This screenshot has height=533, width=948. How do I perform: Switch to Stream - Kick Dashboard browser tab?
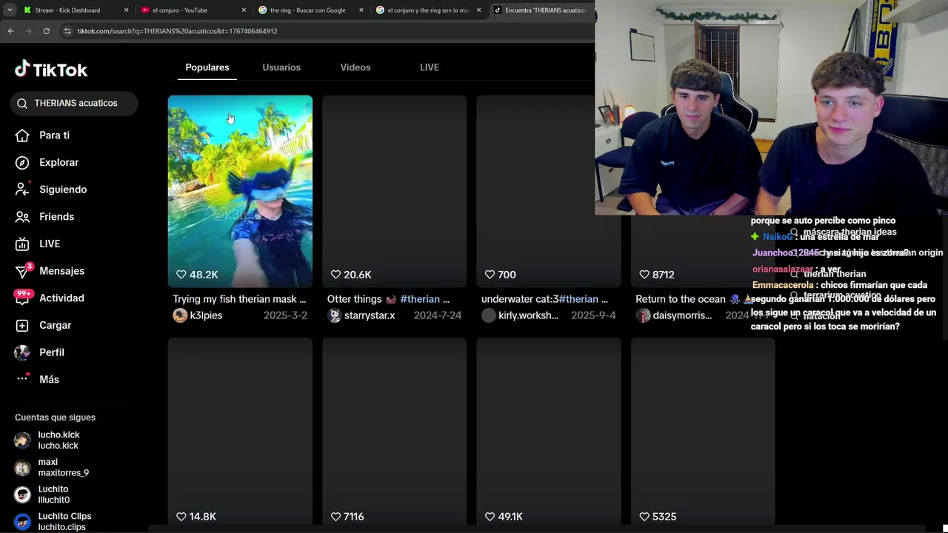tap(74, 10)
